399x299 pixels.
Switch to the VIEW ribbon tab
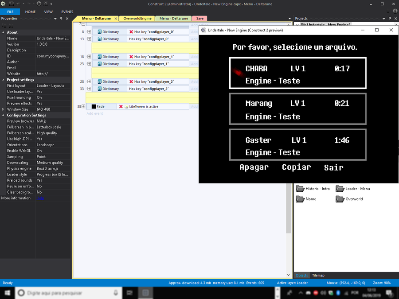tap(48, 12)
